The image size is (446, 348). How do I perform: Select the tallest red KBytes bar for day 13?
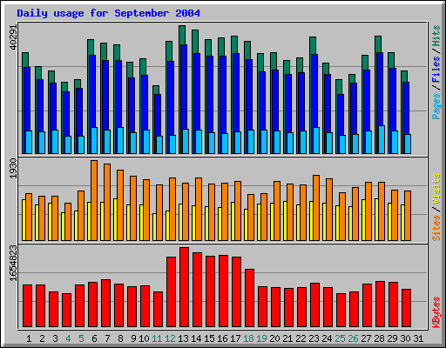click(184, 287)
